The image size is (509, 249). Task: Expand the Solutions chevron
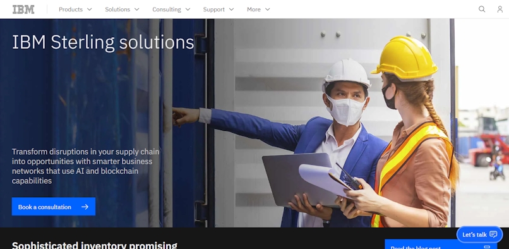(x=136, y=9)
